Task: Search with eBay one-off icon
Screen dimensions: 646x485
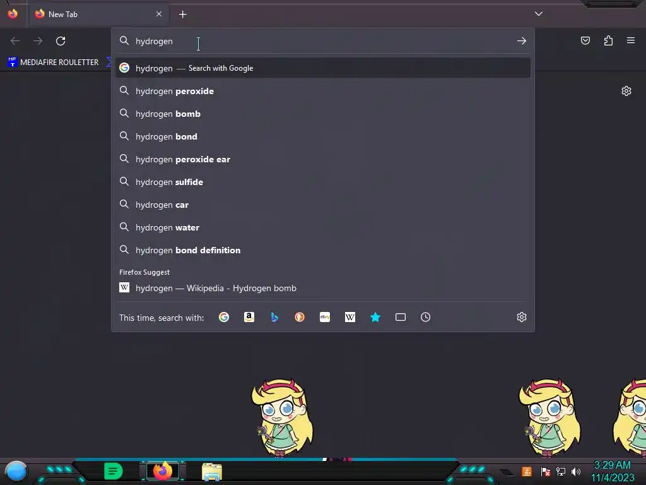Action: 325,317
